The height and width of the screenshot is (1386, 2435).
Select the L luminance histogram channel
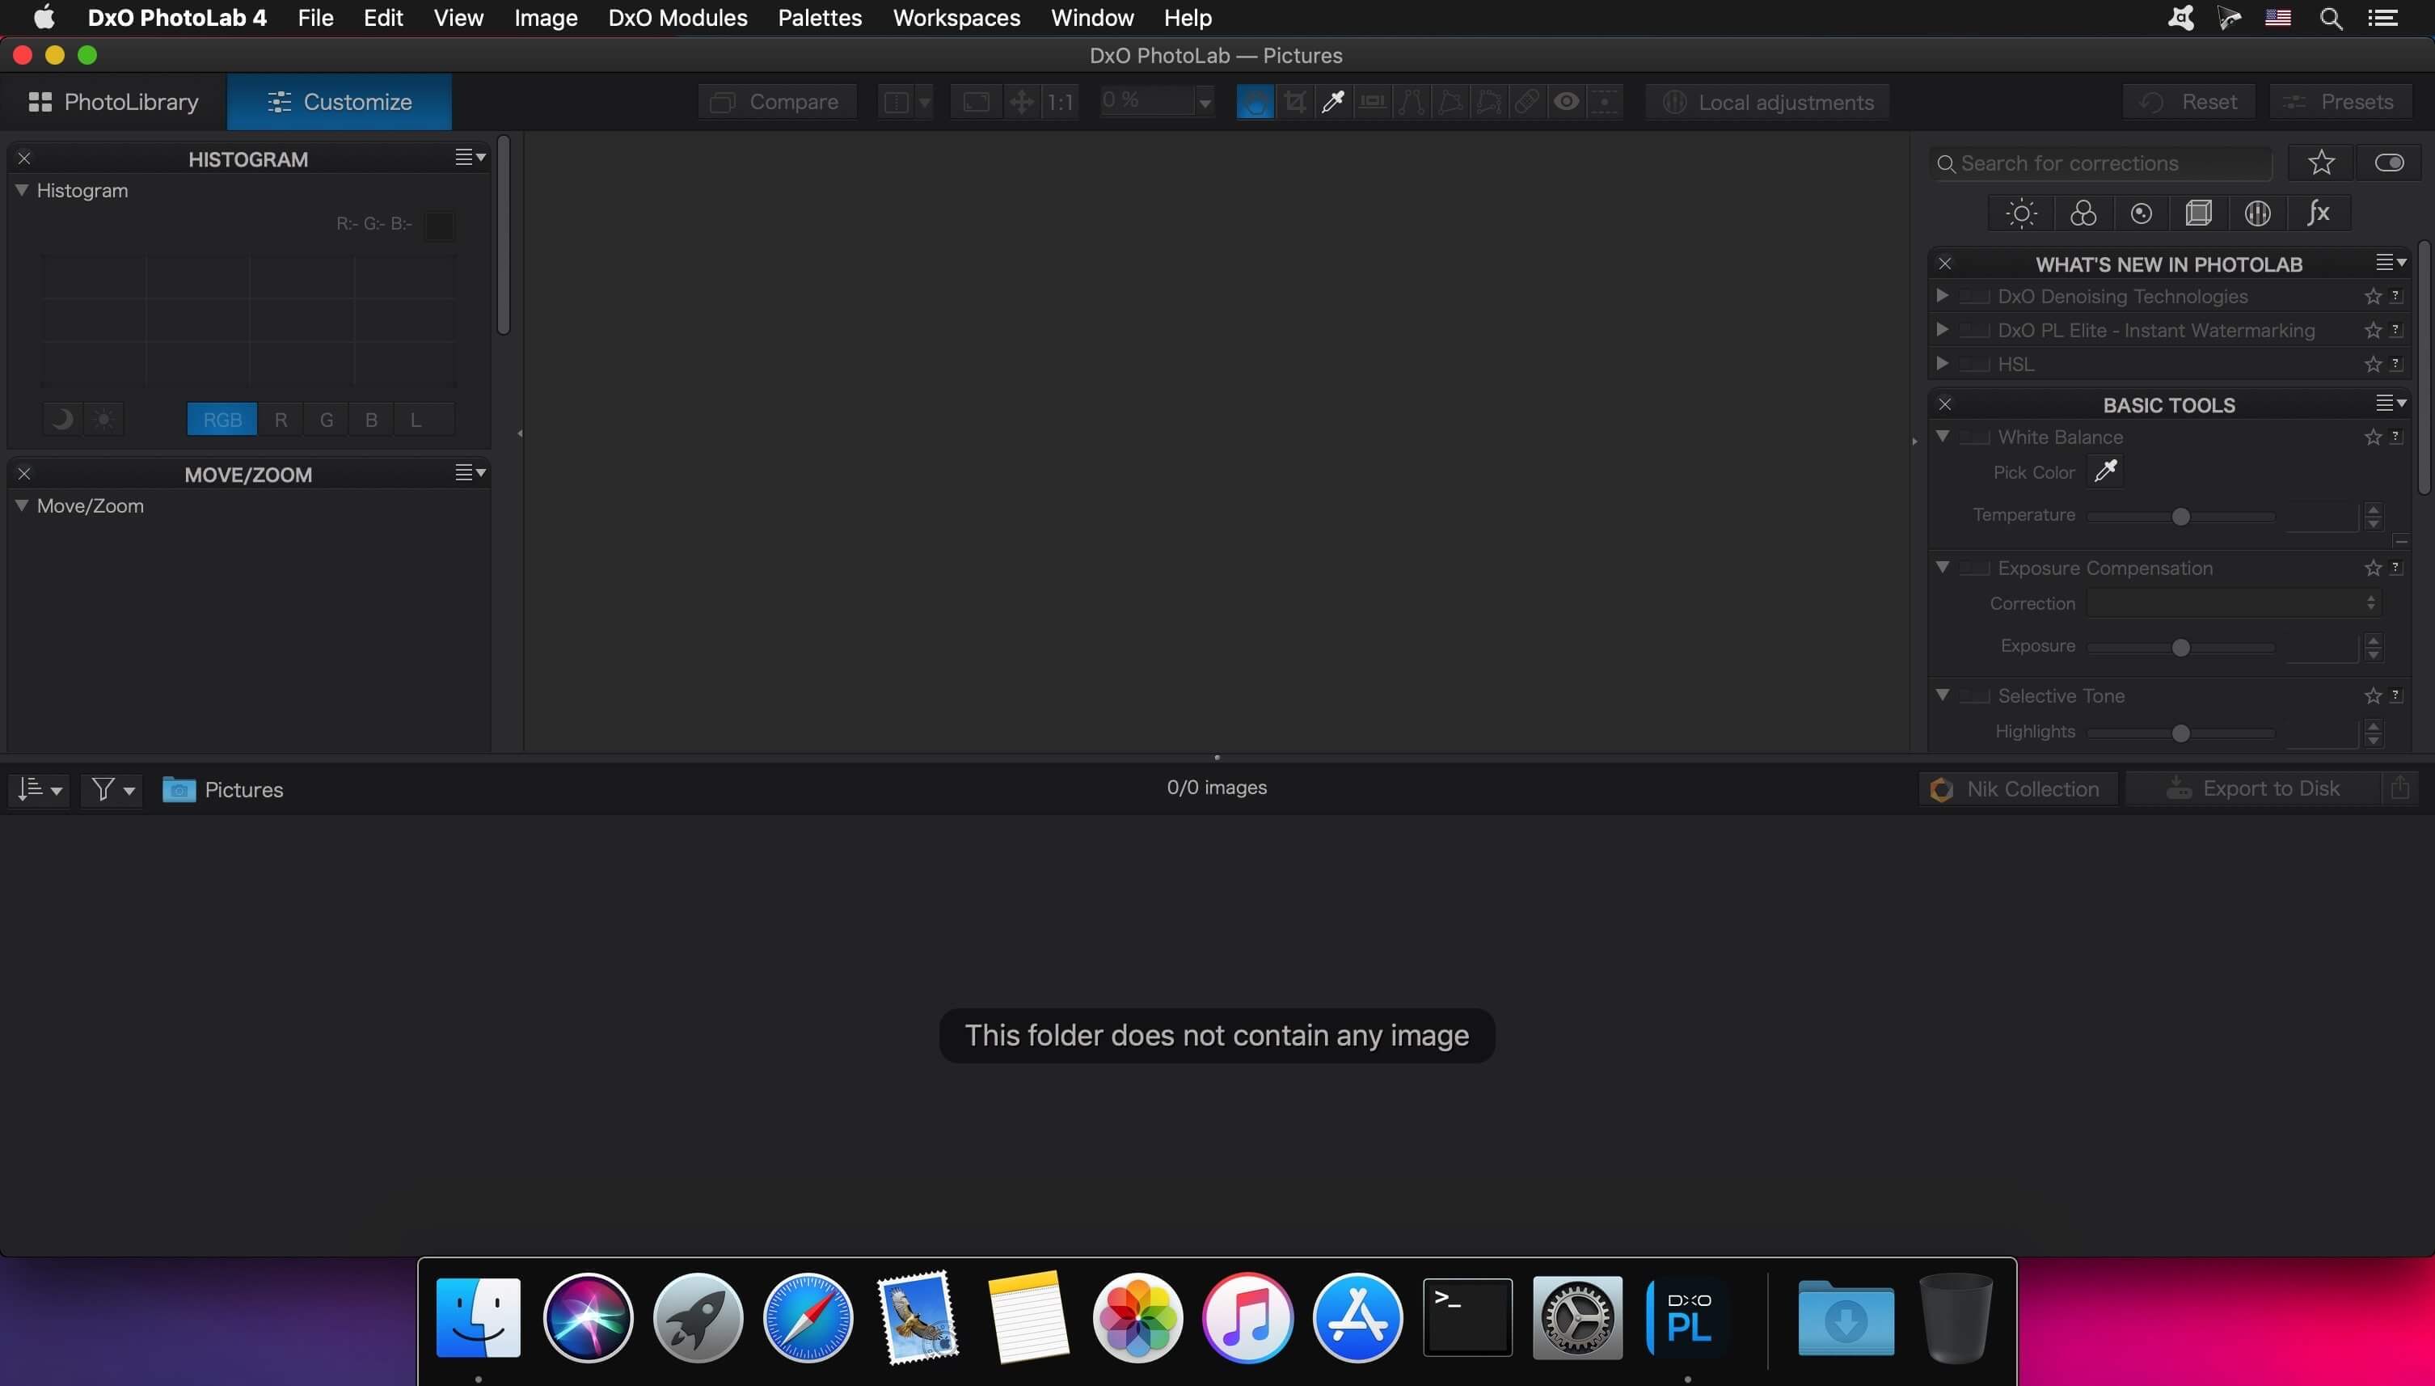click(416, 419)
